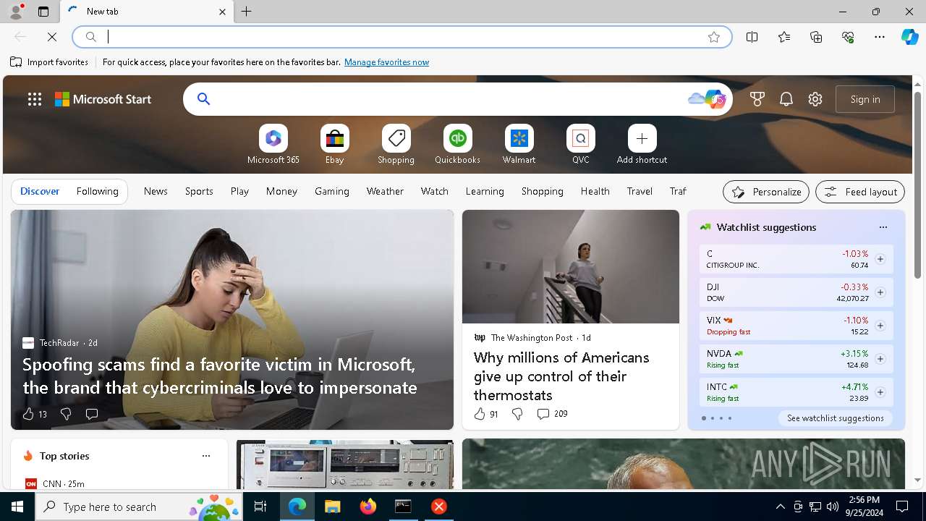Open Manage favorites now link
Viewport: 926px width, 521px height.
pos(386,62)
